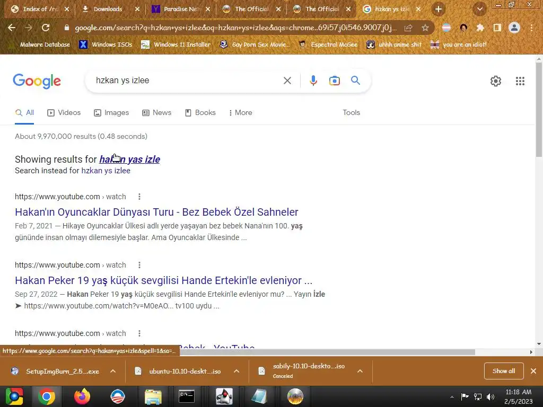This screenshot has height=407, width=543.
Task: Open the Windows ISOs bookmark
Action: (x=106, y=45)
